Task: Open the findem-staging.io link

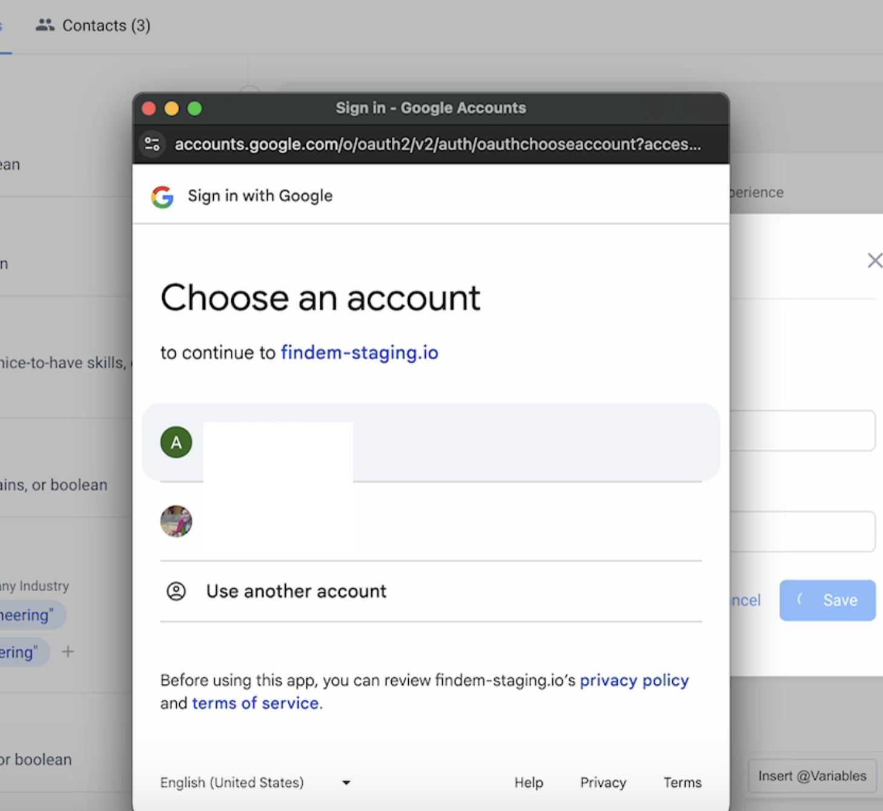Action: click(x=359, y=353)
